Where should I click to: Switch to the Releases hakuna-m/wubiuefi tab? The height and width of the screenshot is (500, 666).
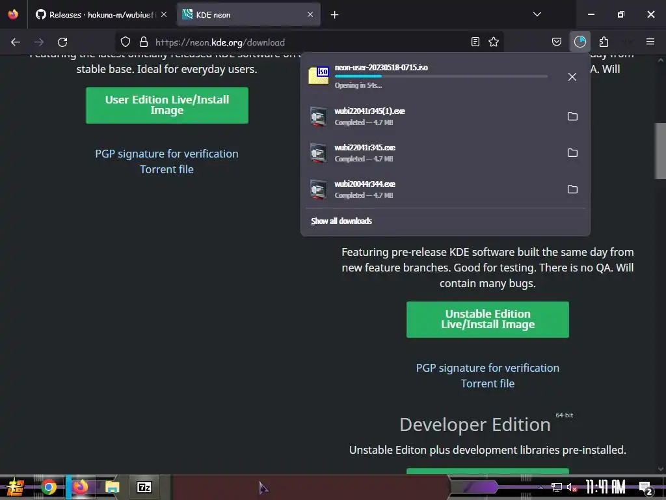click(x=101, y=14)
